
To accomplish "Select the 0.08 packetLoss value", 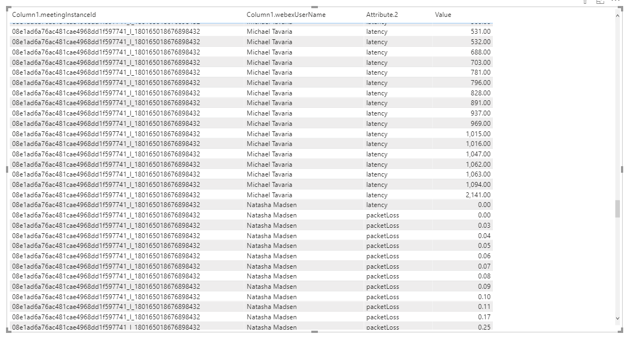I will 484,276.
